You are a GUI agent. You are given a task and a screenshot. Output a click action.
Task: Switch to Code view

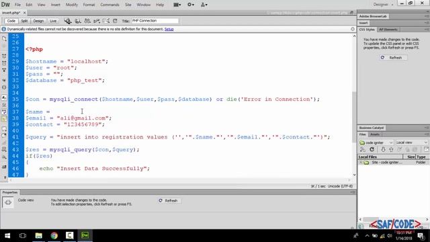tap(11, 21)
